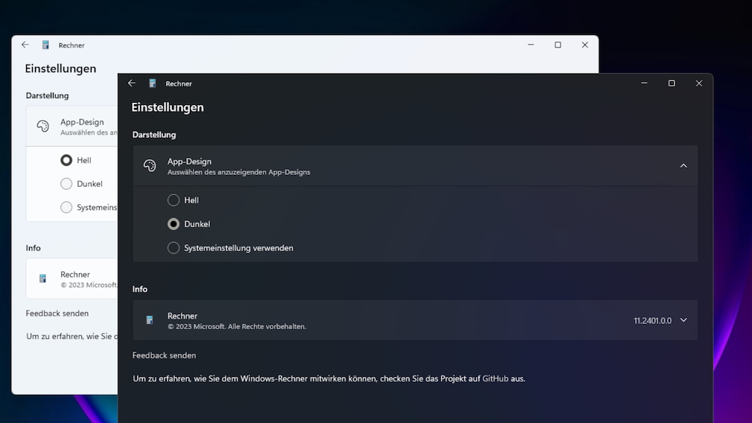The width and height of the screenshot is (752, 423).
Task: Click App-Design palette icon in dark window
Action: [x=150, y=166]
